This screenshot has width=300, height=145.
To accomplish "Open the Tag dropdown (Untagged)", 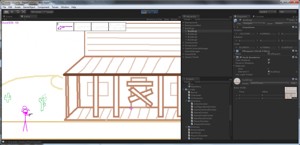I will point(254,23).
